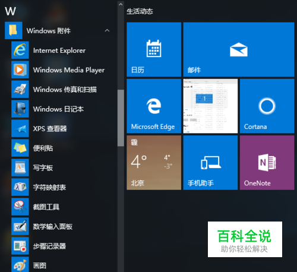Click the 画图 label text
Screen dimensions: 297x272
pyautogui.click(x=40, y=265)
